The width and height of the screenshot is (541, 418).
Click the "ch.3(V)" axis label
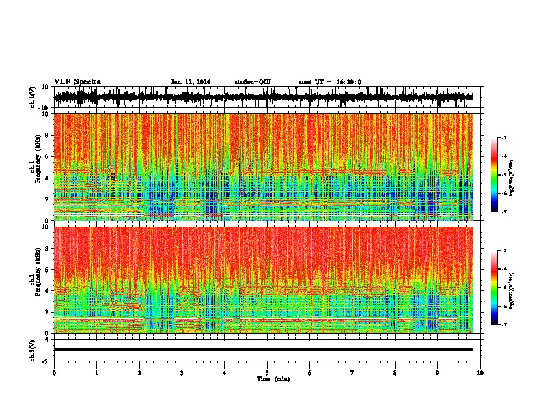33,350
